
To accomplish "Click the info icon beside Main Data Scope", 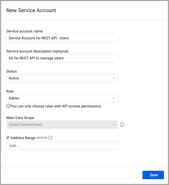I will coord(122,125).
